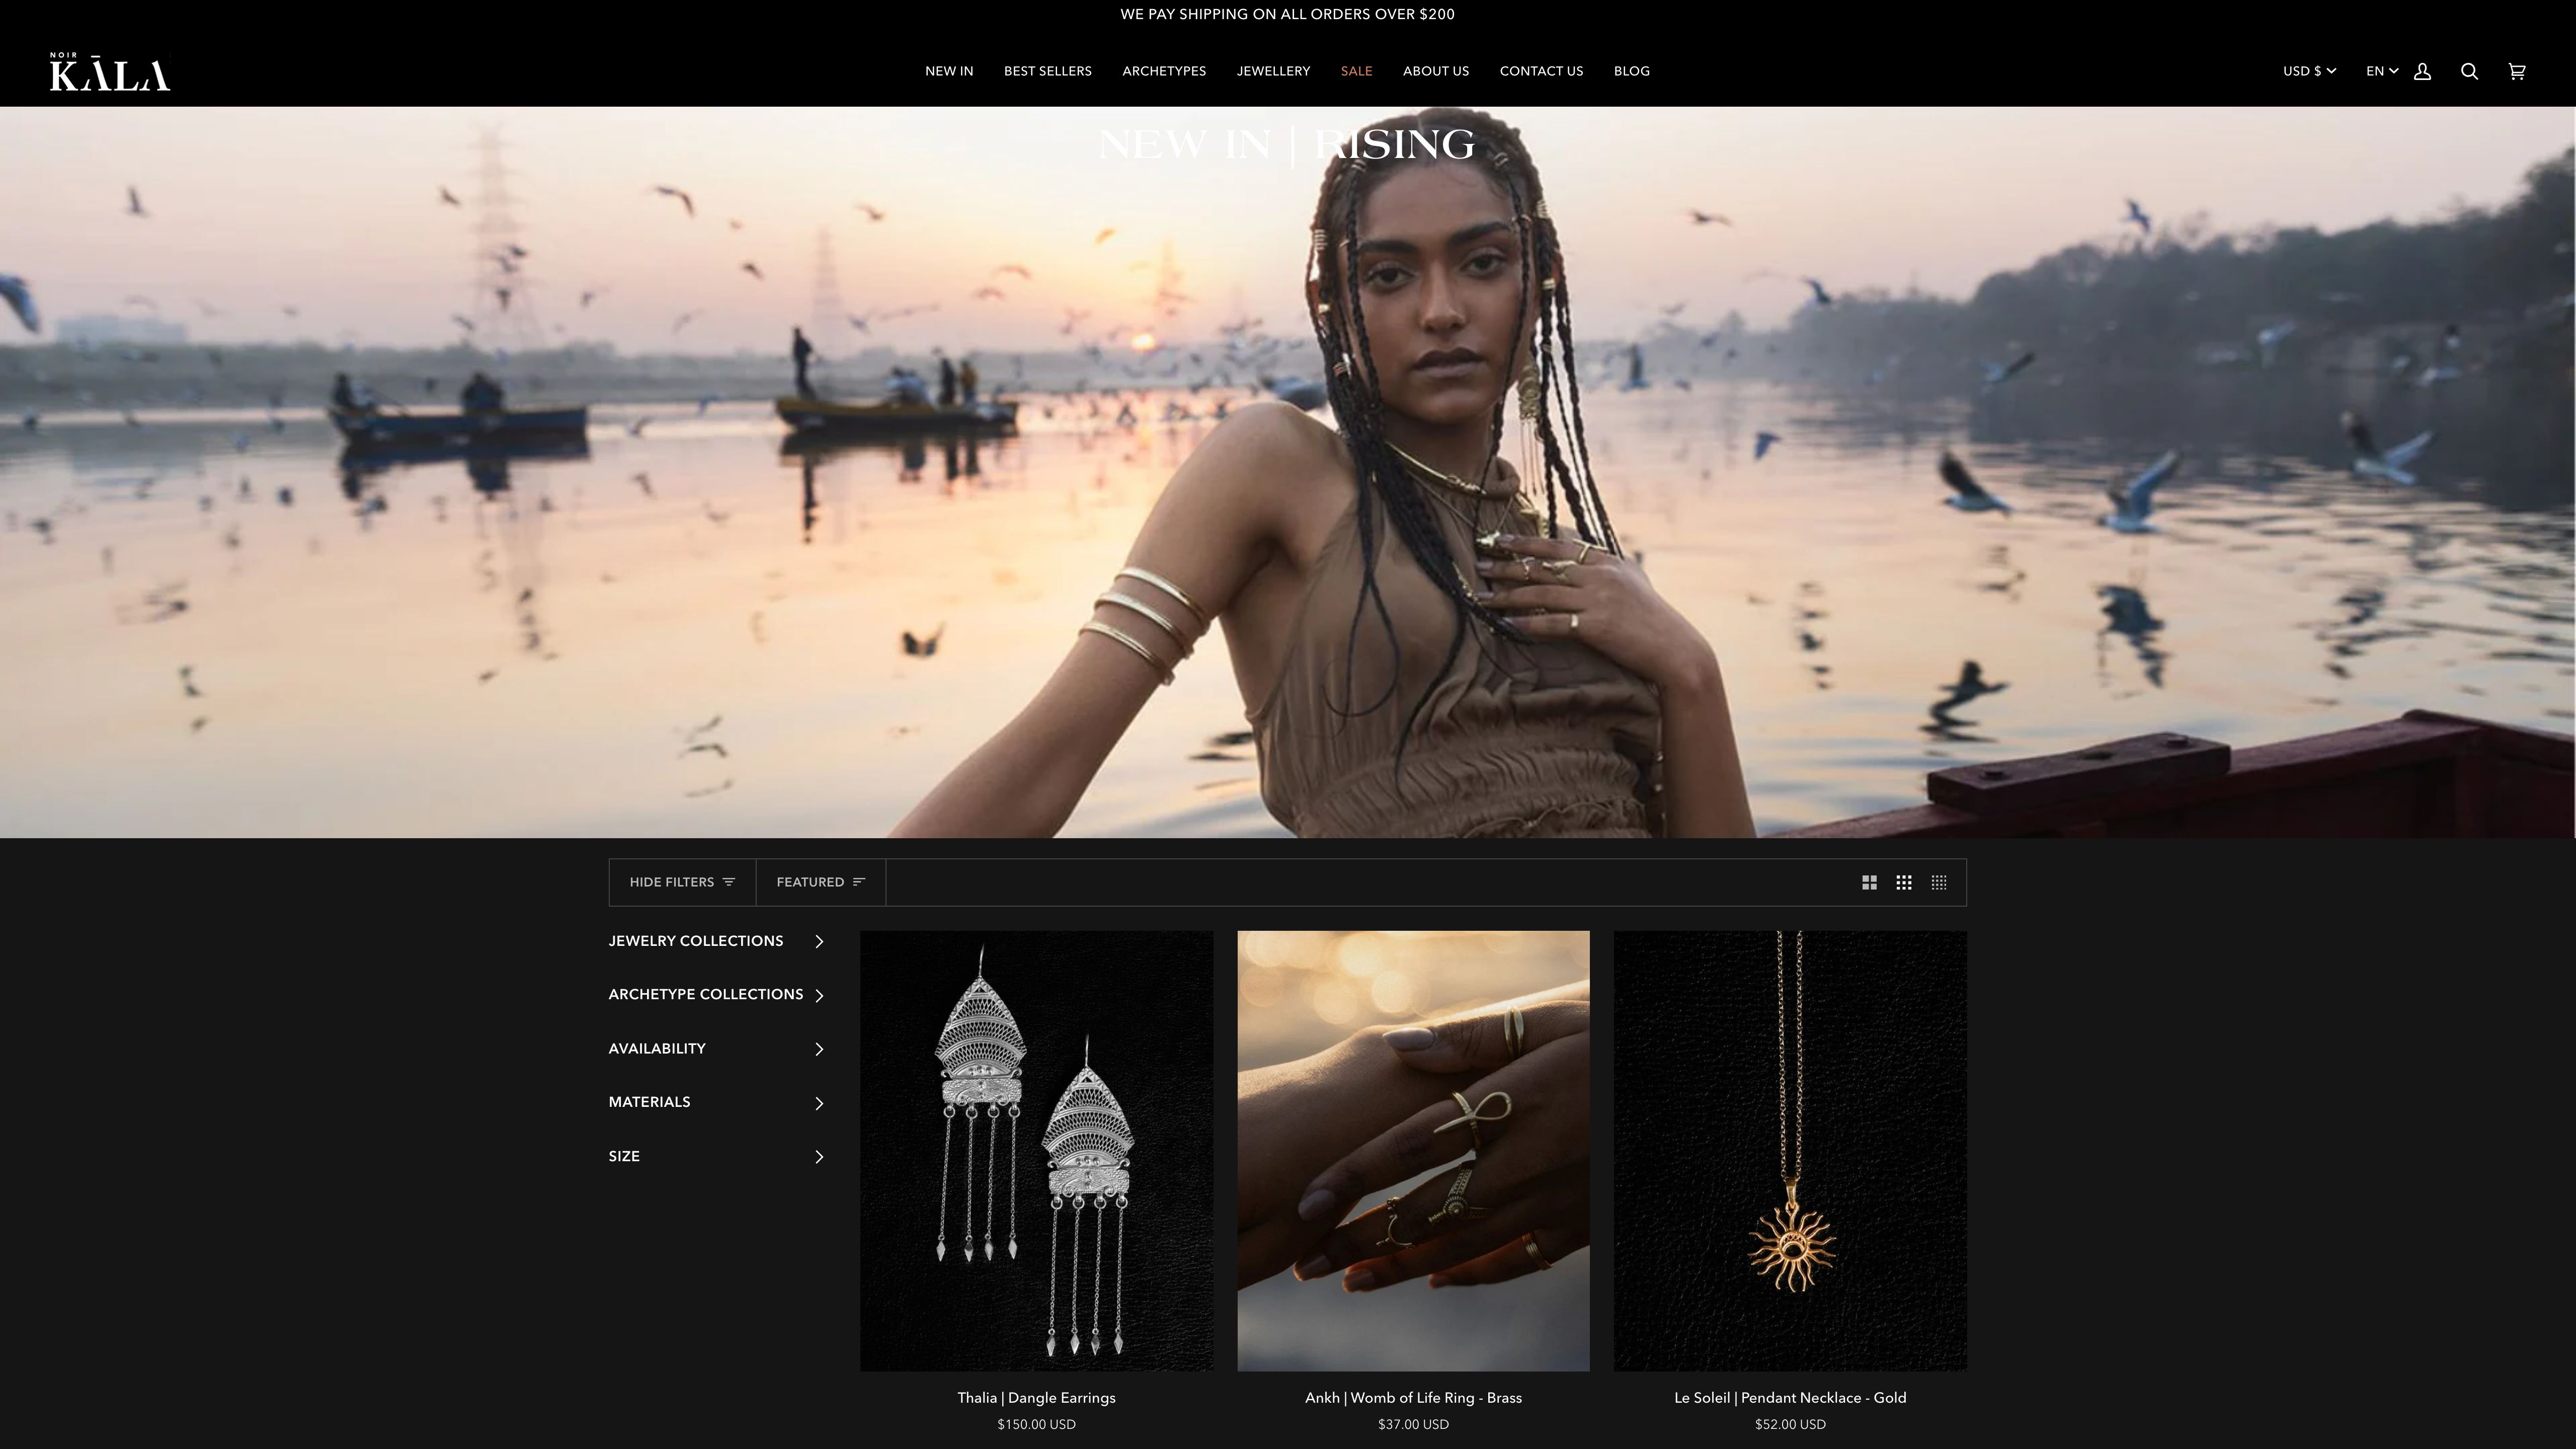Click the filter icon next to HIDE FILTERS
Image resolution: width=2576 pixels, height=1449 pixels.
click(730, 882)
